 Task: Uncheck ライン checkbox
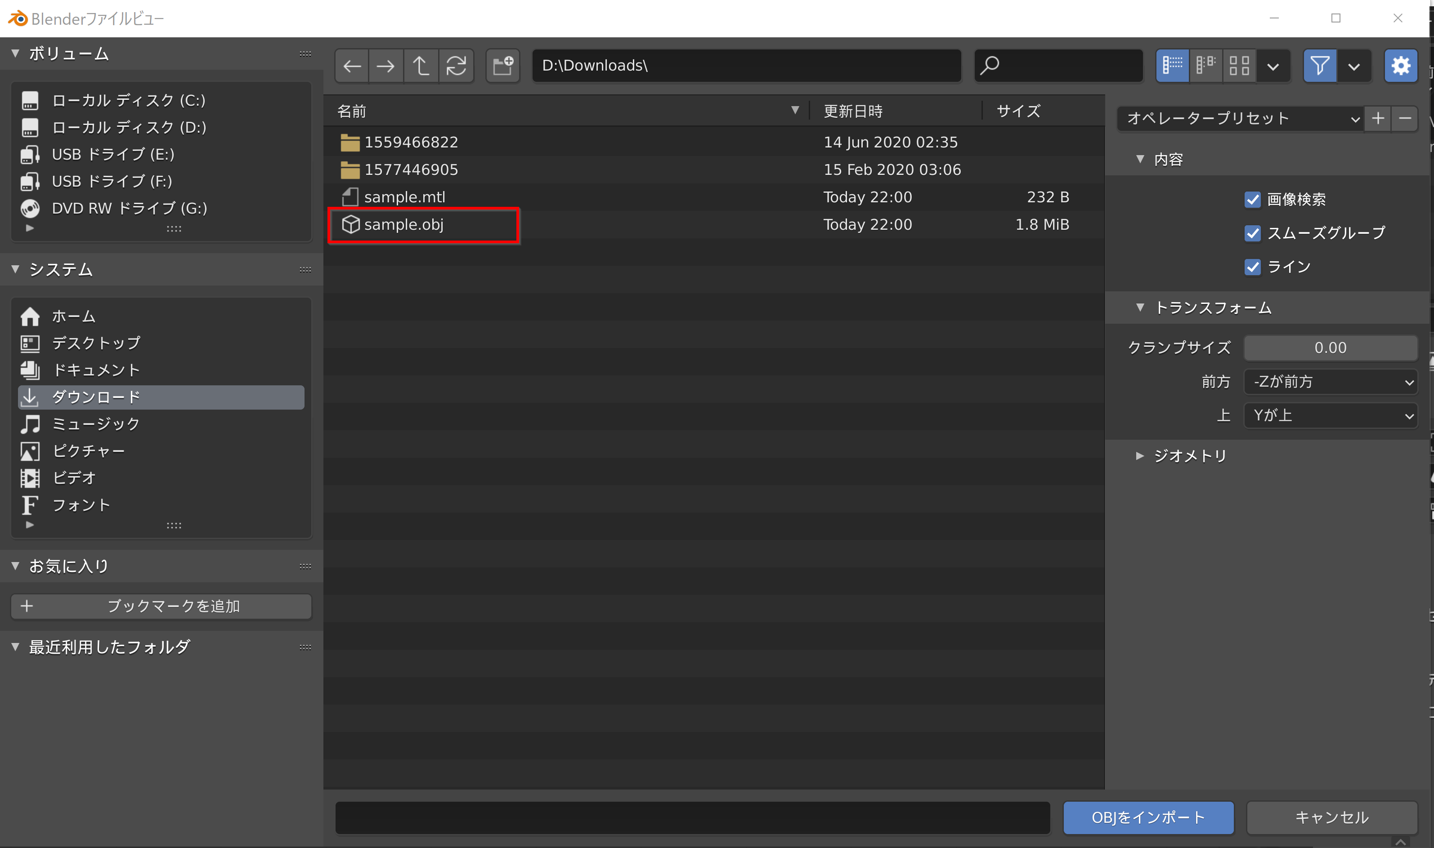1252,267
